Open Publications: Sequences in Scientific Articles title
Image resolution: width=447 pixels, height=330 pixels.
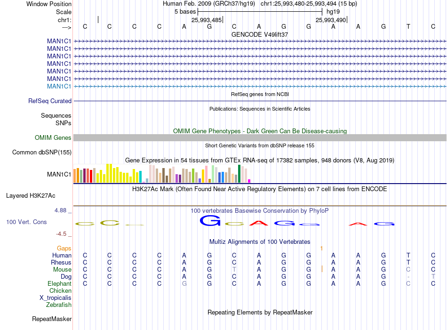[x=260, y=109]
